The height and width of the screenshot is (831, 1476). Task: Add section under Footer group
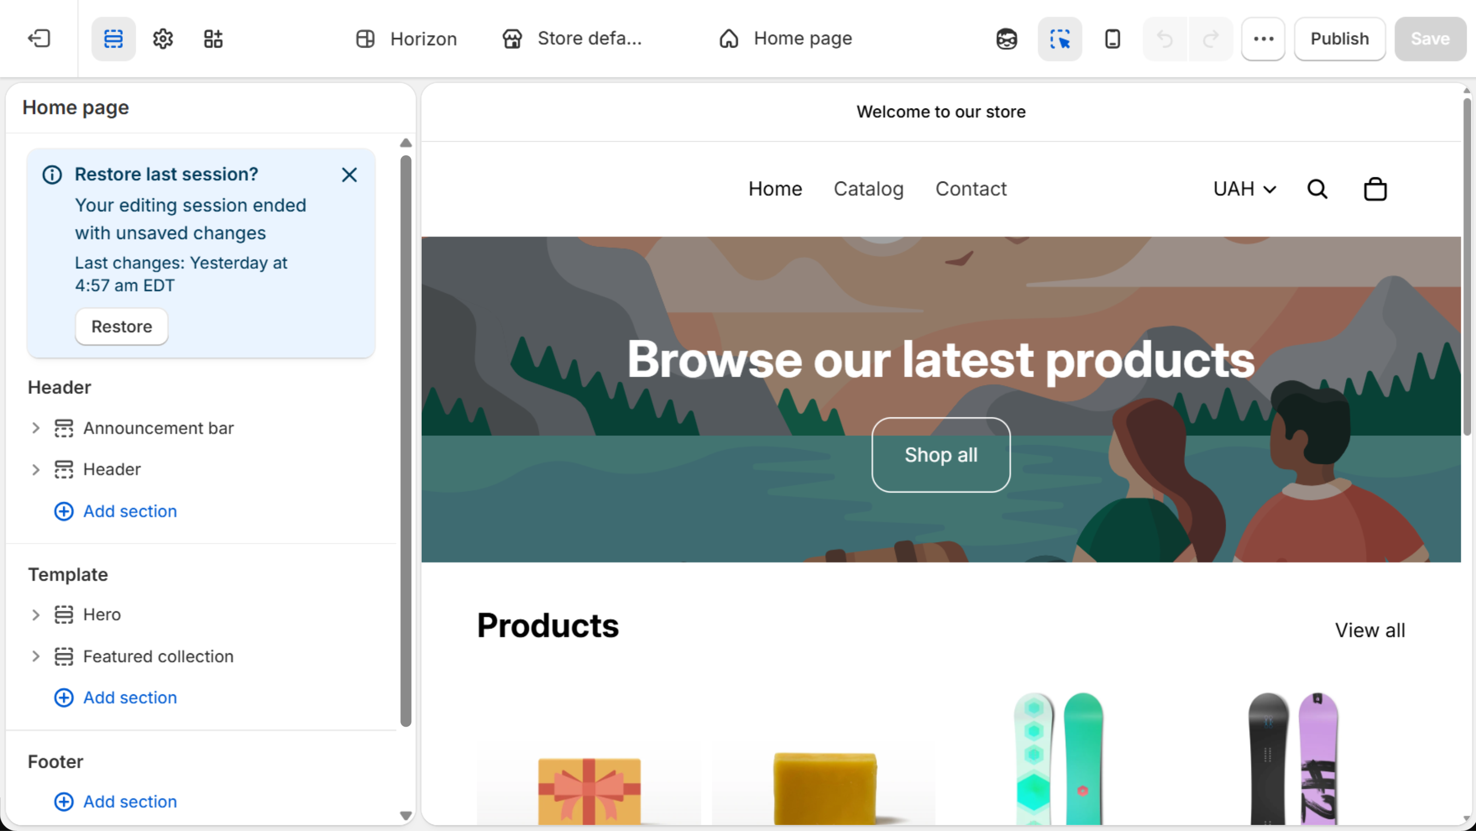pos(115,801)
